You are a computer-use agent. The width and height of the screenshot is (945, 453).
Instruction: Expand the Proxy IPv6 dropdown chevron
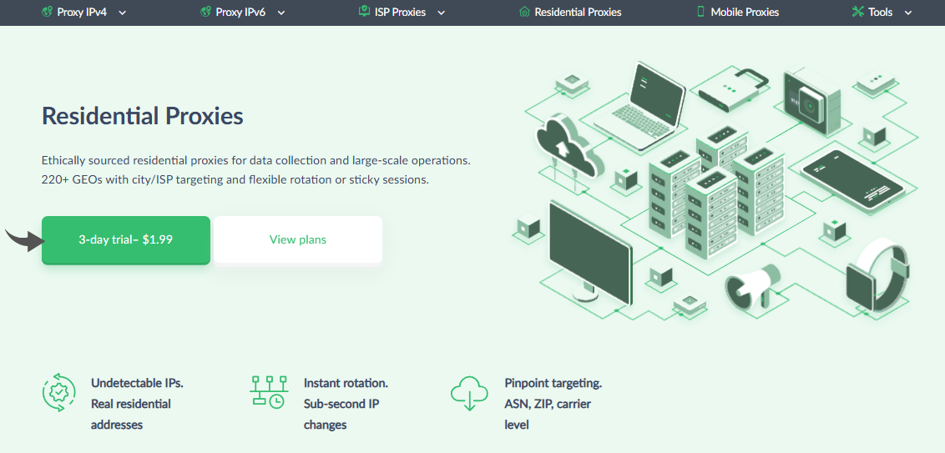tap(281, 13)
